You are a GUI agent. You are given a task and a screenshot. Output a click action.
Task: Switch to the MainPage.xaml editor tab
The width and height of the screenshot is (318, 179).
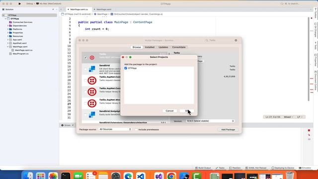click(104, 9)
